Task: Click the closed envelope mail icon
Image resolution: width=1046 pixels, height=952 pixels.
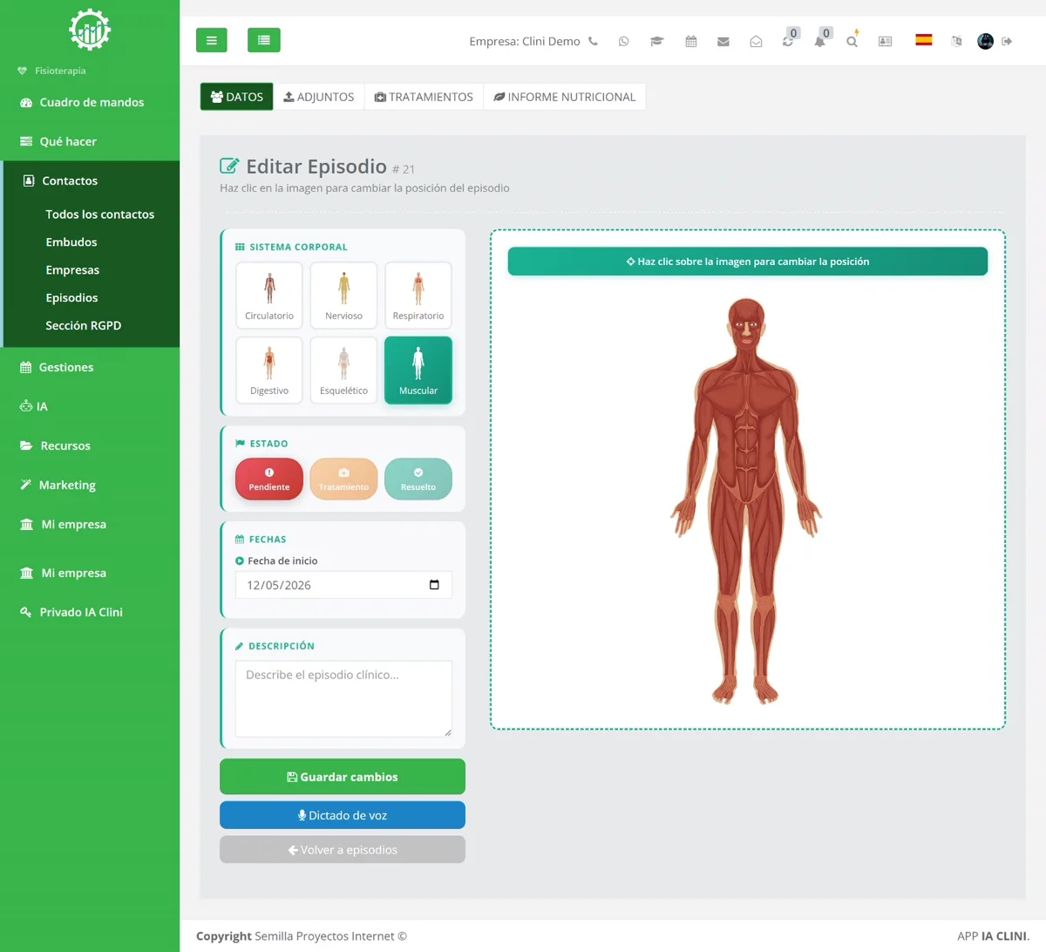Action: point(723,41)
